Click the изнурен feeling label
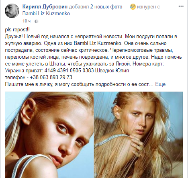Viewport: 188px width, 178px height. (146, 7)
